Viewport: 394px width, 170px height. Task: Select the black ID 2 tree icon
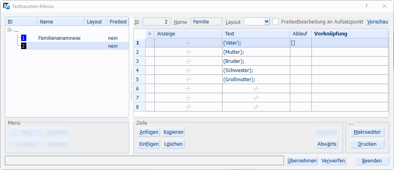coord(24,46)
